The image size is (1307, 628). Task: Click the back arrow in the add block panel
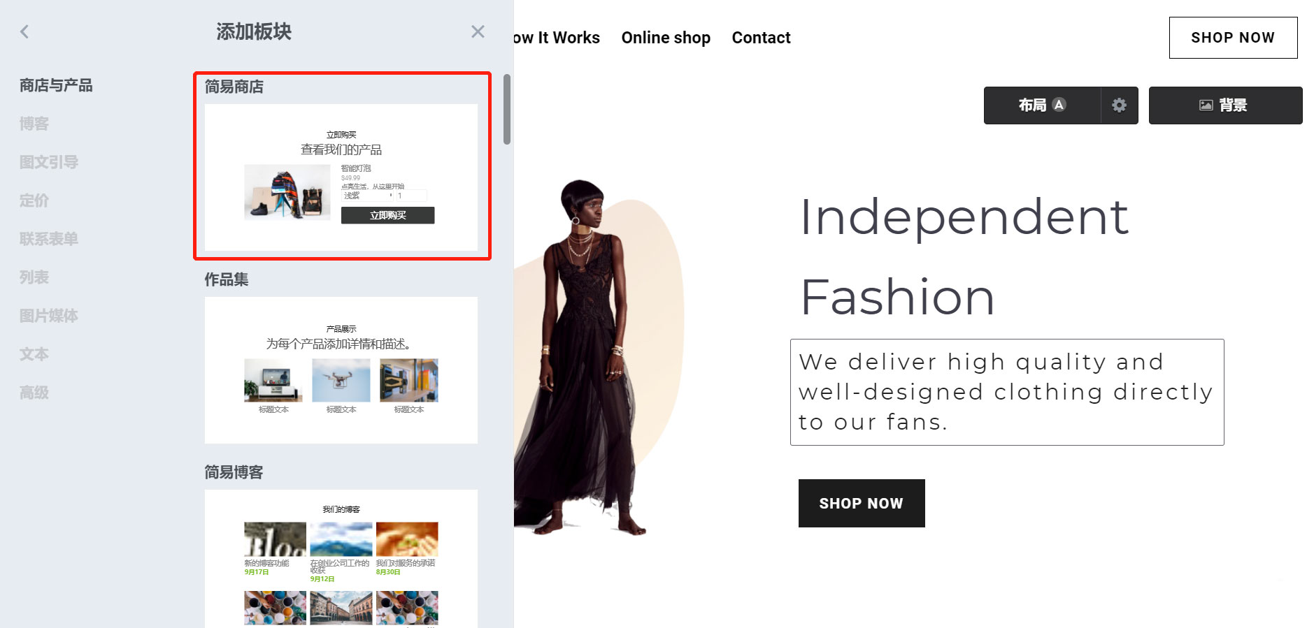point(24,31)
